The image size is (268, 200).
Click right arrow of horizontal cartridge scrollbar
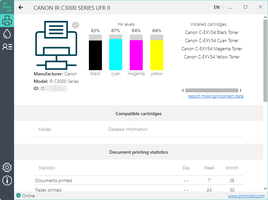click(x=241, y=90)
